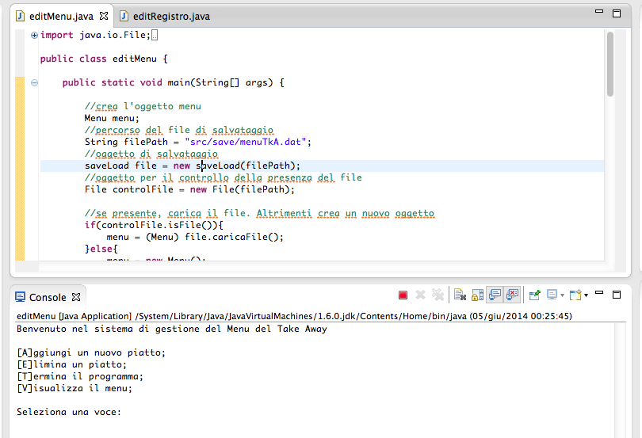Click the console line '[T]ermina il programma;'
642x438 pixels.
[80, 376]
